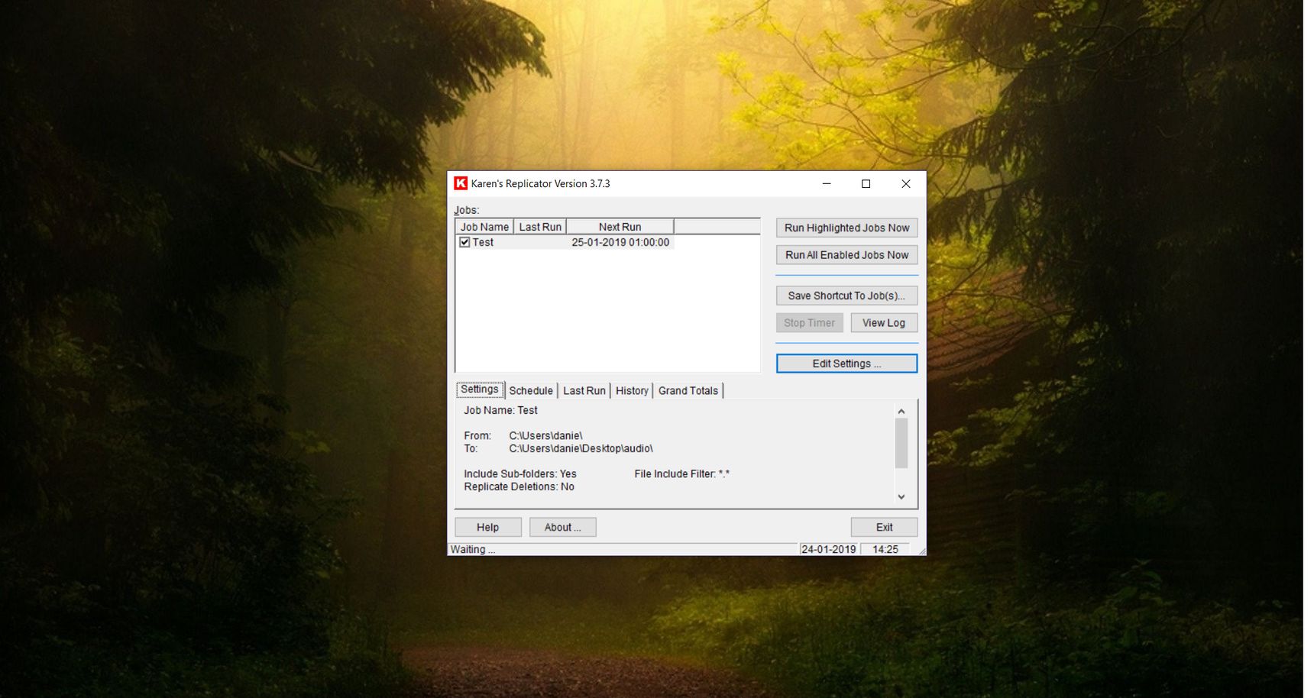View the Grand Totals tab
The width and height of the screenshot is (1314, 698).
pyautogui.click(x=688, y=391)
